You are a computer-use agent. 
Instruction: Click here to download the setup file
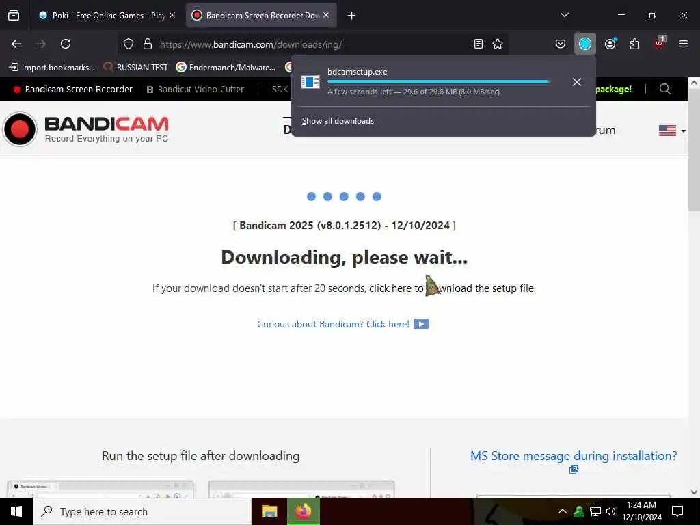coord(453,288)
